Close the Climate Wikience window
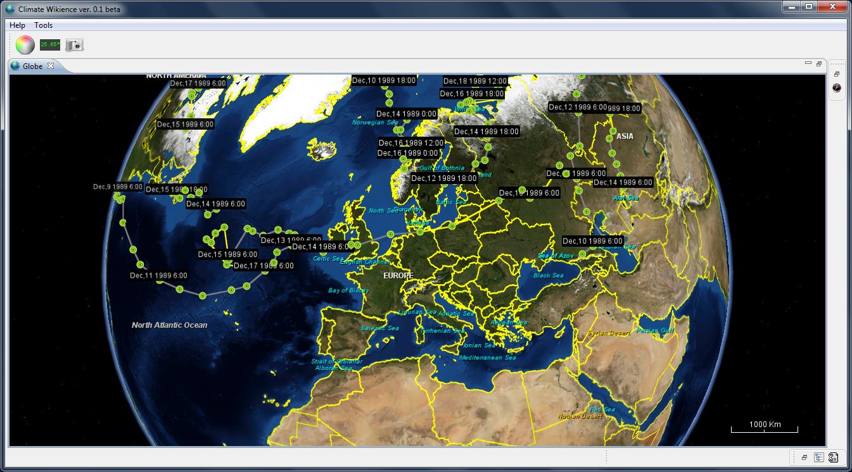The height and width of the screenshot is (472, 852). pos(832,7)
